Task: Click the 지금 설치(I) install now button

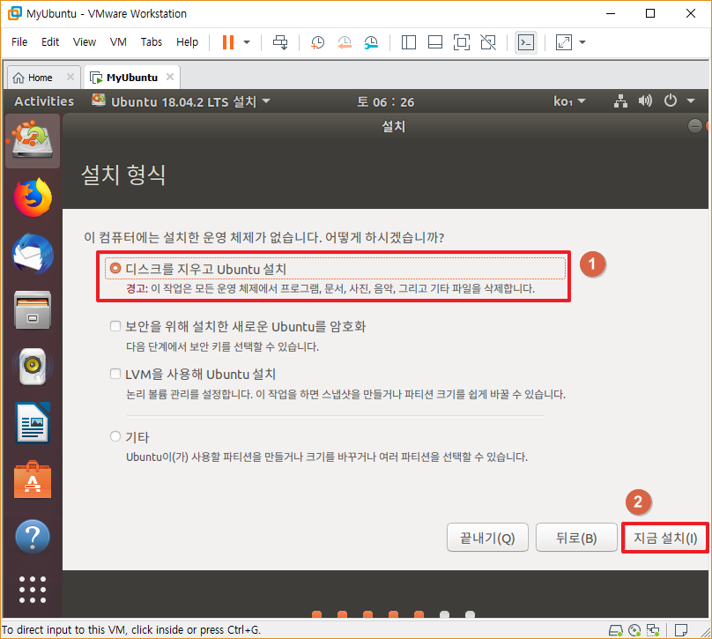Action: tap(665, 538)
